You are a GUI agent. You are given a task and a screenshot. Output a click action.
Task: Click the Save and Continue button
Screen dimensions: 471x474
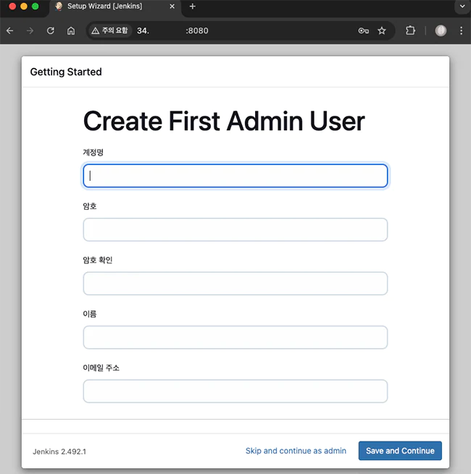[400, 451]
